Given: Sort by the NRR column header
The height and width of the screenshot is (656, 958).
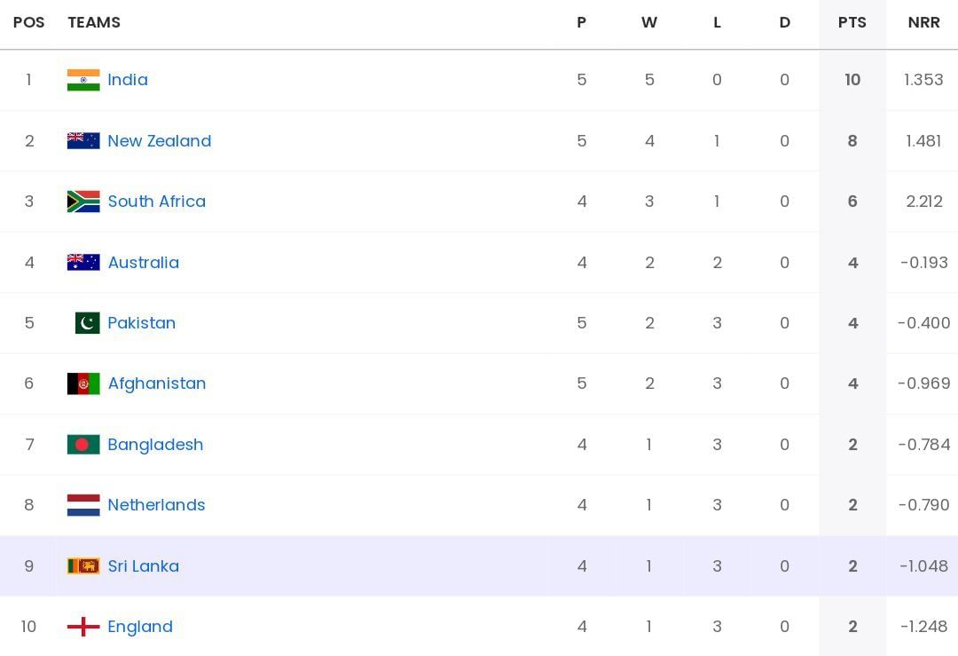Looking at the screenshot, I should point(924,22).
